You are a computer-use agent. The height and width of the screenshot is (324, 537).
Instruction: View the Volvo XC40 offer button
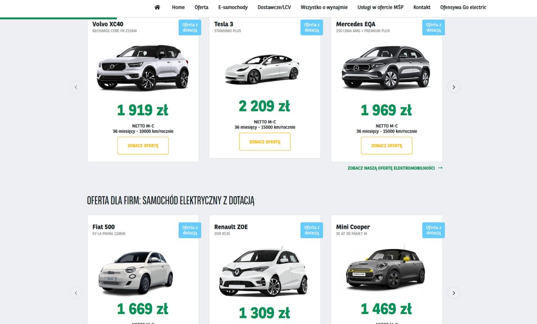(143, 145)
